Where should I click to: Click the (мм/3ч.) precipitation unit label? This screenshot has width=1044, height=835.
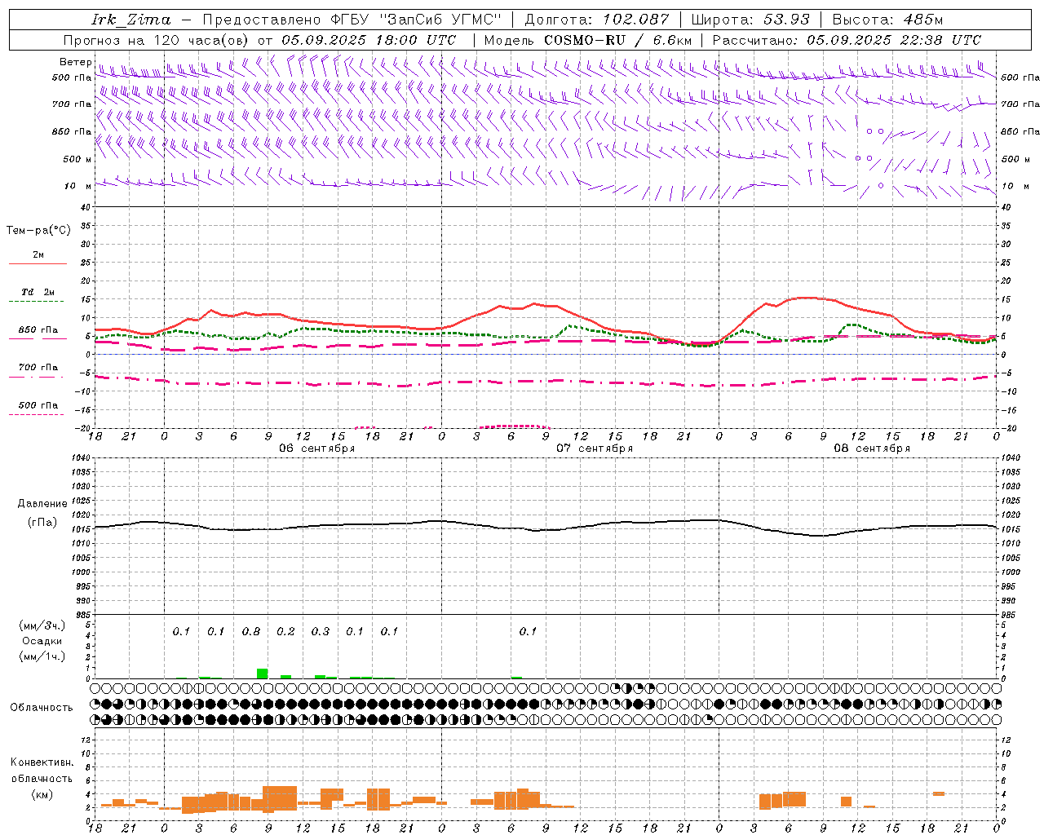tap(42, 625)
